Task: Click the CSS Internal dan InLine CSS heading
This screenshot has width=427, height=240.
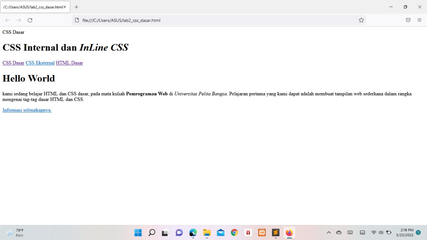Action: pyautogui.click(x=65, y=47)
